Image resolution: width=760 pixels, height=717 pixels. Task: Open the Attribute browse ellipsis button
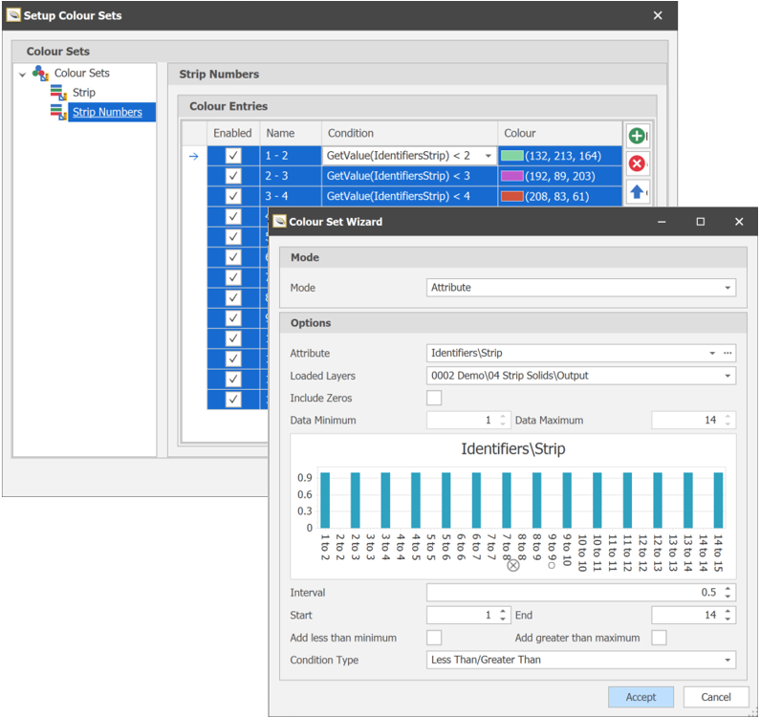point(727,354)
